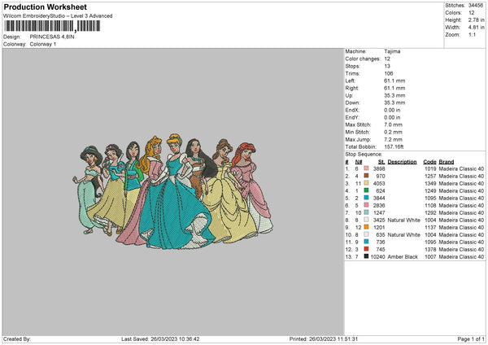Image resolution: width=488 pixels, height=345 pixels.
Task: Click the Zoom value '1:1'
Action: 472,34
